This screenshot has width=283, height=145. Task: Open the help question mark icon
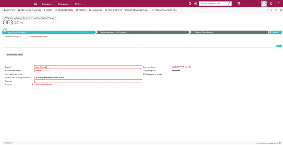click(279, 4)
